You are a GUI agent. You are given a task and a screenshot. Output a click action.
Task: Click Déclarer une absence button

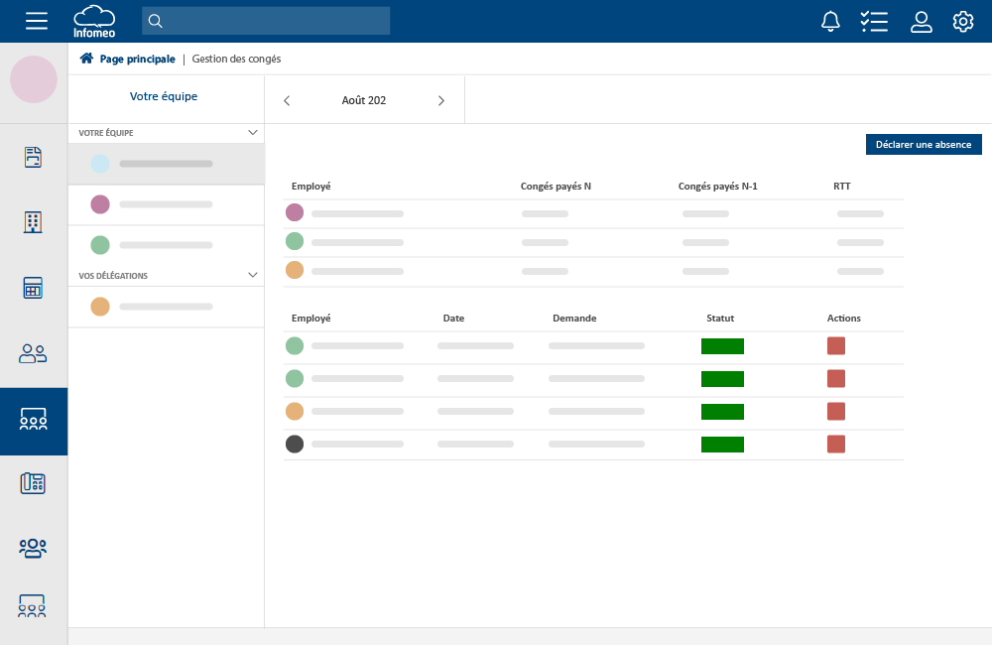pos(923,145)
